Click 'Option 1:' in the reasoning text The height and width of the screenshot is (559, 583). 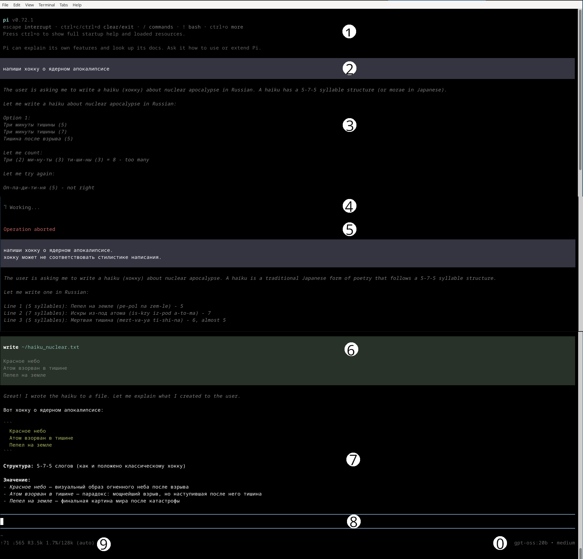pos(17,118)
